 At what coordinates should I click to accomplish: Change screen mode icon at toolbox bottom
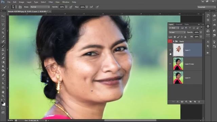pos(3,113)
